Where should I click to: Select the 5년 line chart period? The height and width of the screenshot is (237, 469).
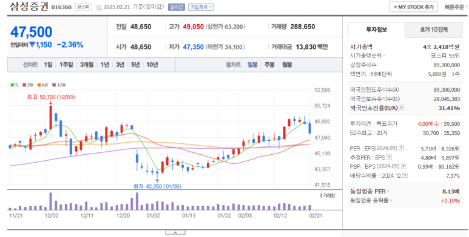pyautogui.click(x=135, y=65)
